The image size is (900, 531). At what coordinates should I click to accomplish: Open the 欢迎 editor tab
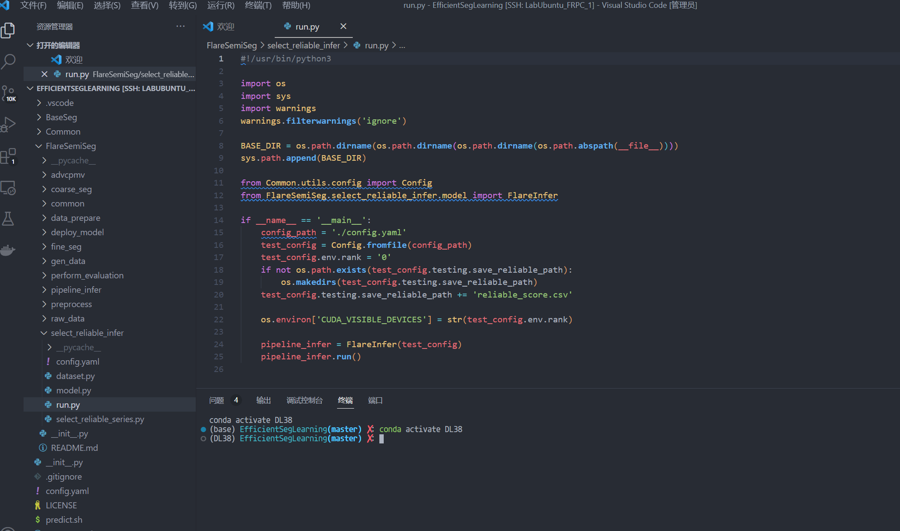(x=225, y=27)
